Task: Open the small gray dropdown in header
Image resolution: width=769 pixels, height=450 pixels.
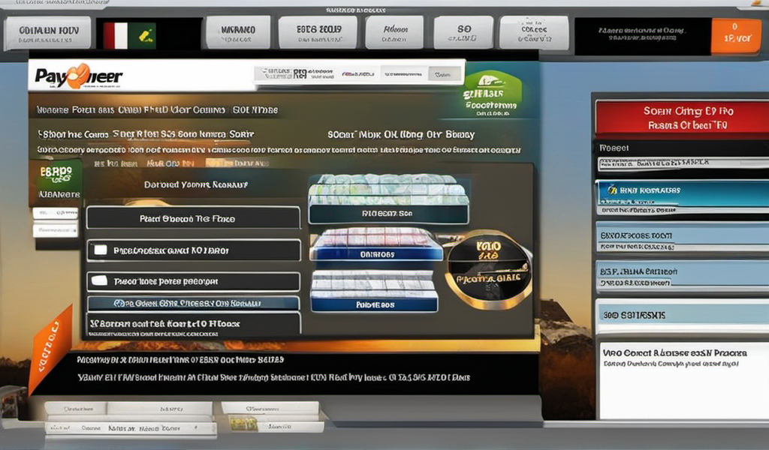Action: tap(445, 73)
